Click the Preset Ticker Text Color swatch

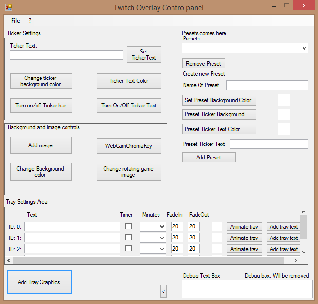tap(284, 129)
